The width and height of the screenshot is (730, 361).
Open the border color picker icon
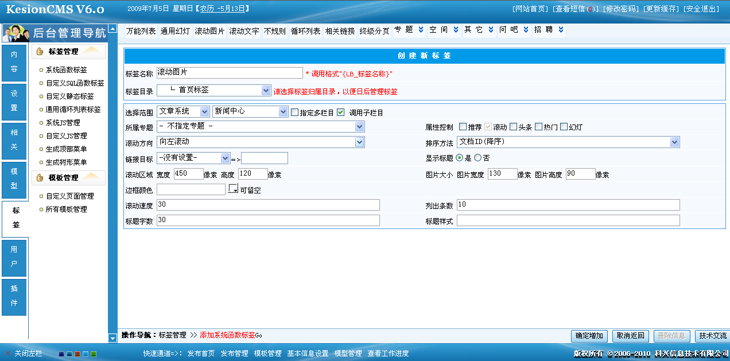click(233, 189)
